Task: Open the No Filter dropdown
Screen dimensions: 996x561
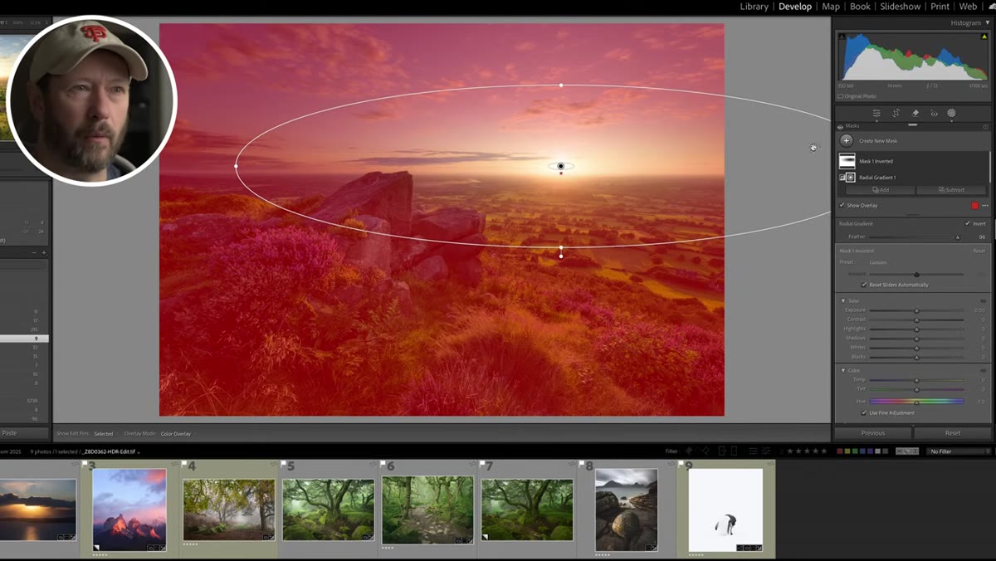Action: pos(959,451)
